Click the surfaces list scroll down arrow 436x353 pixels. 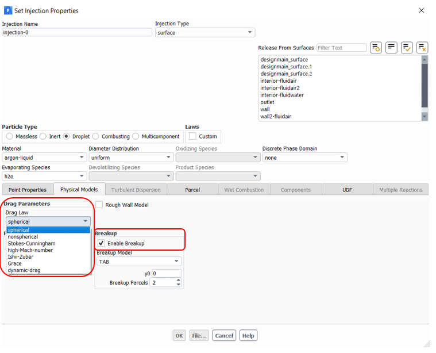[x=425, y=117]
